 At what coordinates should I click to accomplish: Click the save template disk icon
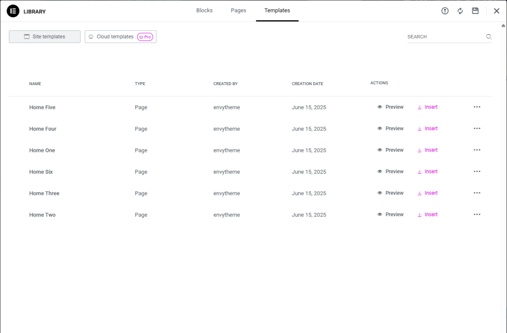pos(475,11)
